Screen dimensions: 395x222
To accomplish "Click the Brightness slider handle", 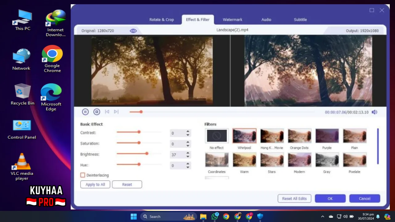I will [147, 154].
